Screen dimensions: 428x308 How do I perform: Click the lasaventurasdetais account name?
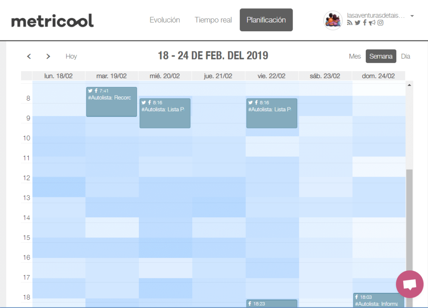coord(376,15)
